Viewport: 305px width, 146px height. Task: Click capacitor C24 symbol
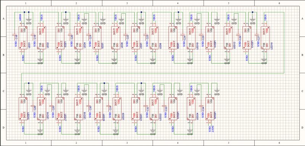click(x=183, y=35)
